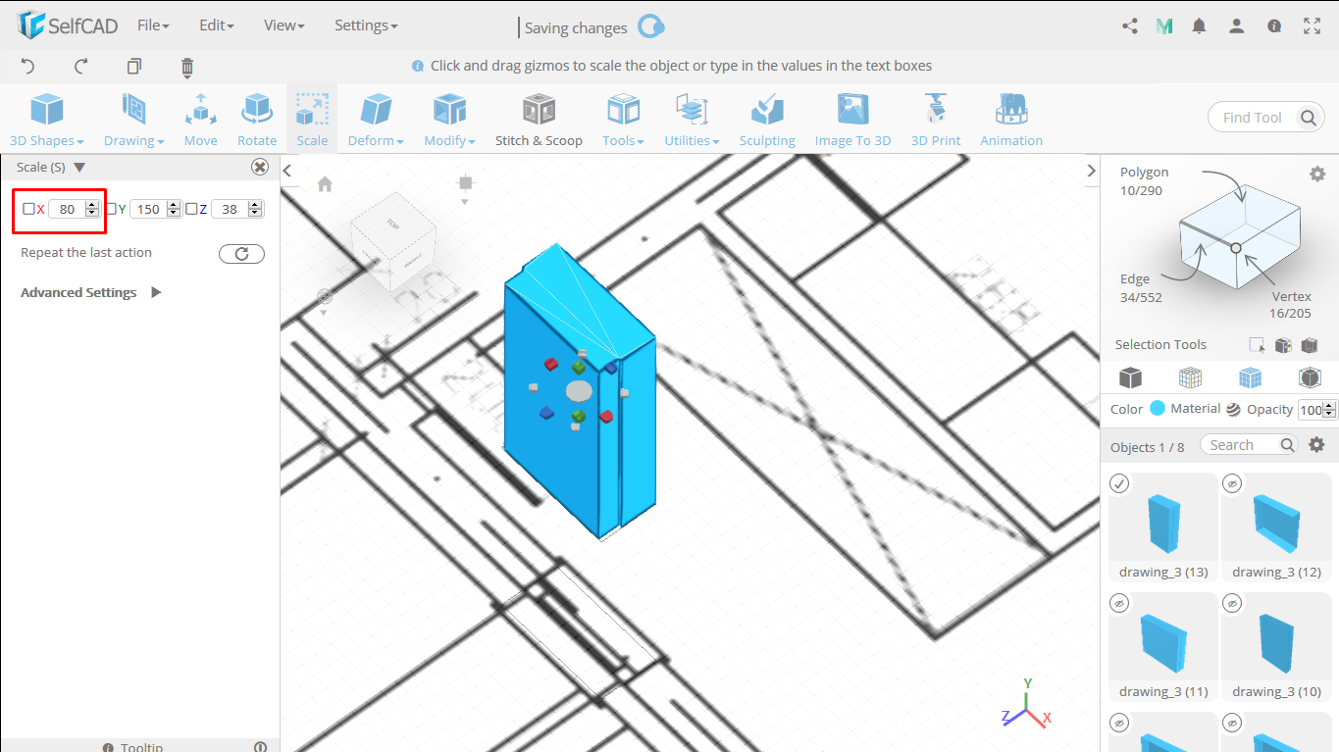Click Repeat the last action button
The width and height of the screenshot is (1339, 752).
[241, 254]
